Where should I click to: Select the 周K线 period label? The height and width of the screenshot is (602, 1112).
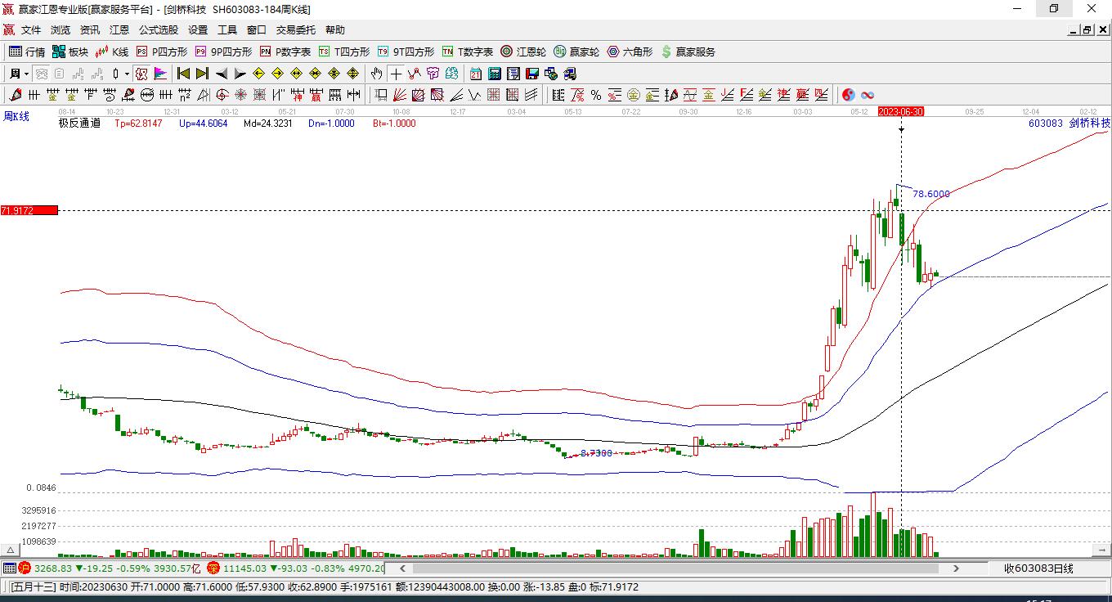pyautogui.click(x=16, y=117)
